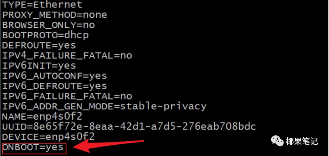The height and width of the screenshot is (156, 329).
Task: Click the PROXY_METHOD=none line
Action: (55, 15)
